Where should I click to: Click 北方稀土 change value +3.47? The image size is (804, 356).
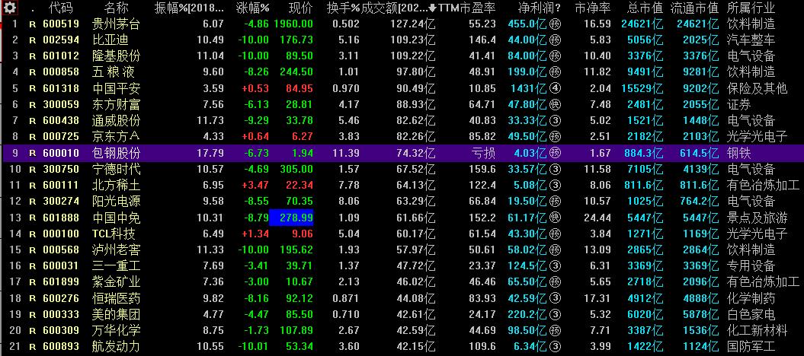click(255, 185)
